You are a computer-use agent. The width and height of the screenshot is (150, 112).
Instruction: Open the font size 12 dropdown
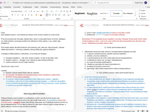point(29,11)
